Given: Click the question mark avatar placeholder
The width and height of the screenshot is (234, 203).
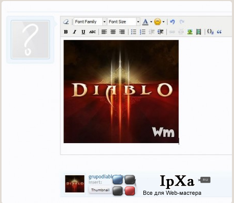Looking at the screenshot, I should [x=30, y=39].
